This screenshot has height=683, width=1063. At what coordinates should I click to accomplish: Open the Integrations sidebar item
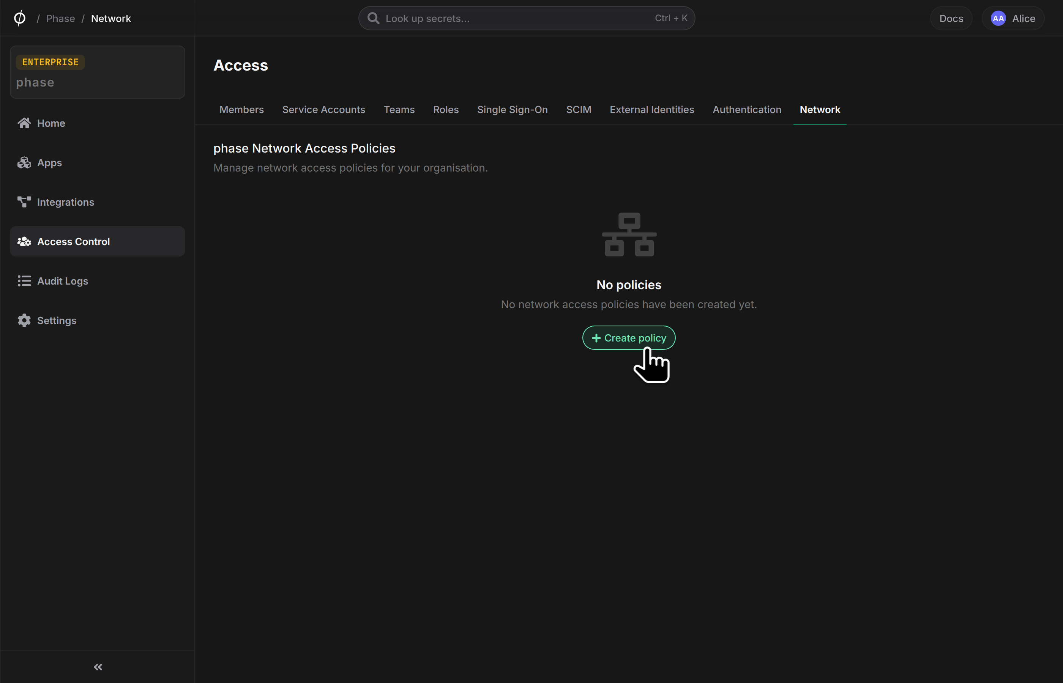(x=97, y=202)
